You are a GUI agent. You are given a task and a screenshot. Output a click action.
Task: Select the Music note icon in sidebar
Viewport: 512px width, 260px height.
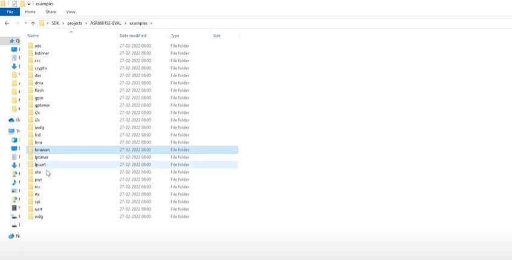pyautogui.click(x=14, y=182)
